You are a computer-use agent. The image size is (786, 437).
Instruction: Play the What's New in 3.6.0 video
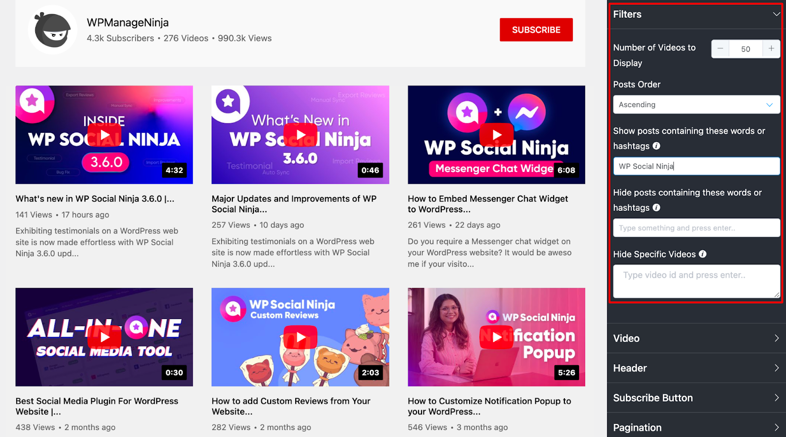pos(300,135)
